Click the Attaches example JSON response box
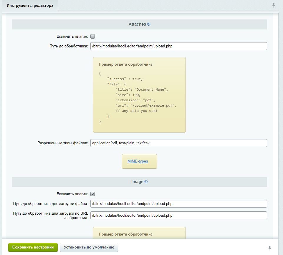The image size is (283, 255). (x=139, y=95)
